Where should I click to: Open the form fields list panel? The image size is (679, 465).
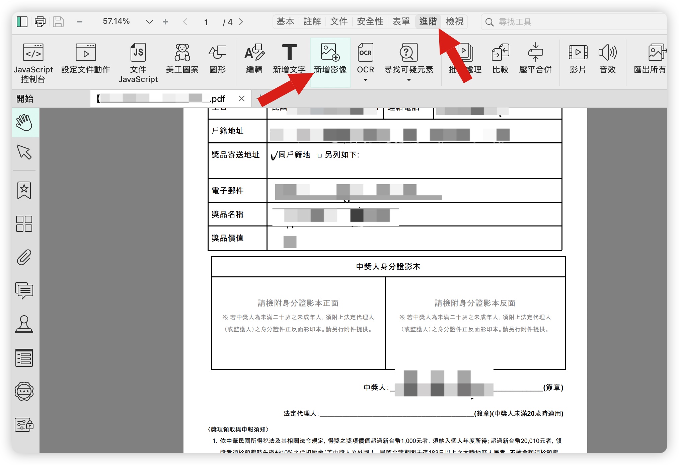pos(24,358)
